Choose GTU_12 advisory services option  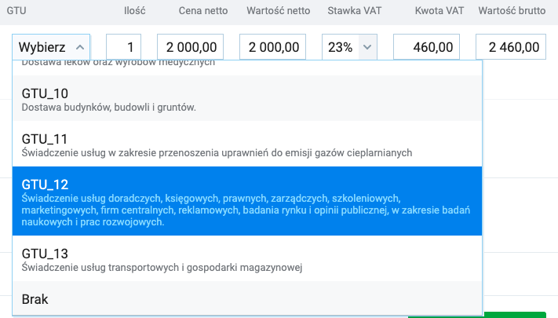[x=247, y=201]
